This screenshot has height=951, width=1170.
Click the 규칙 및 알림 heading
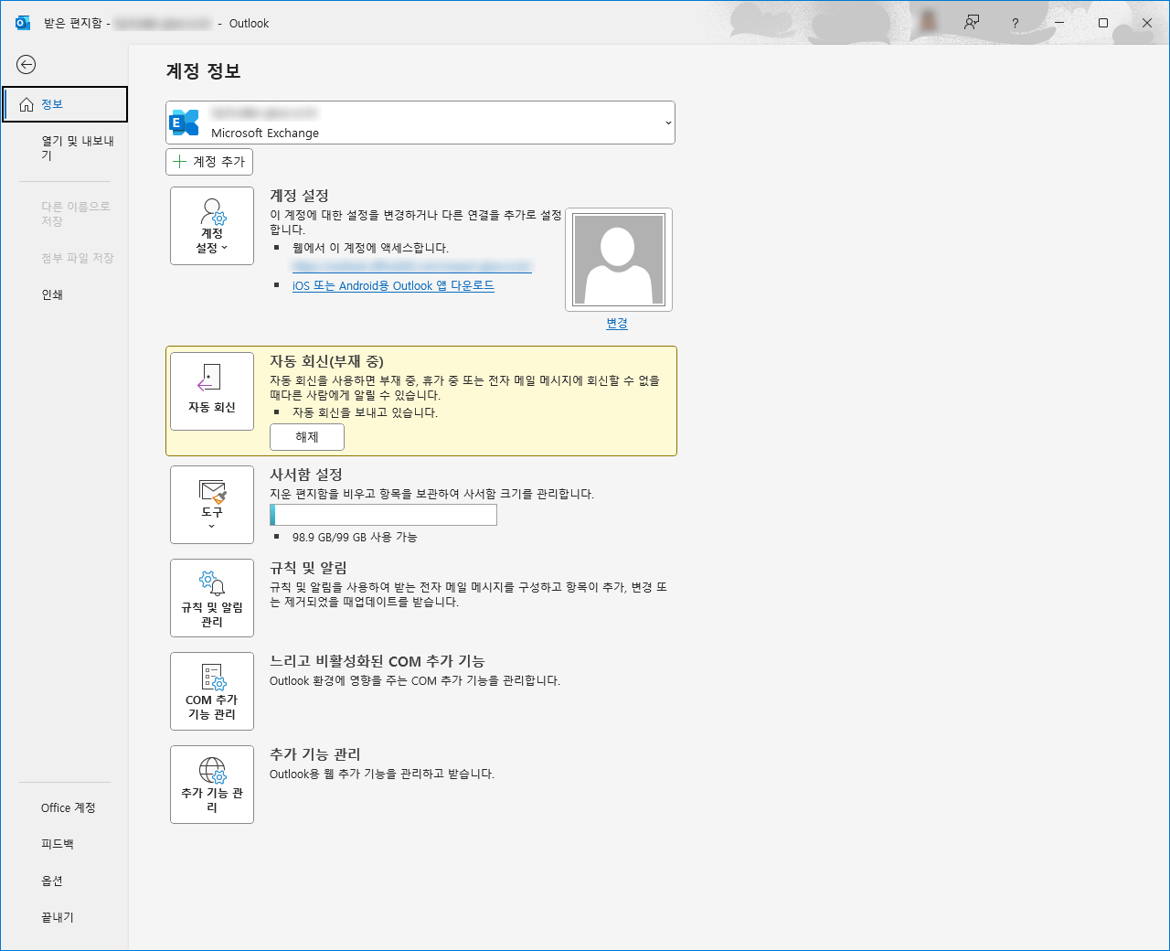[x=309, y=568]
